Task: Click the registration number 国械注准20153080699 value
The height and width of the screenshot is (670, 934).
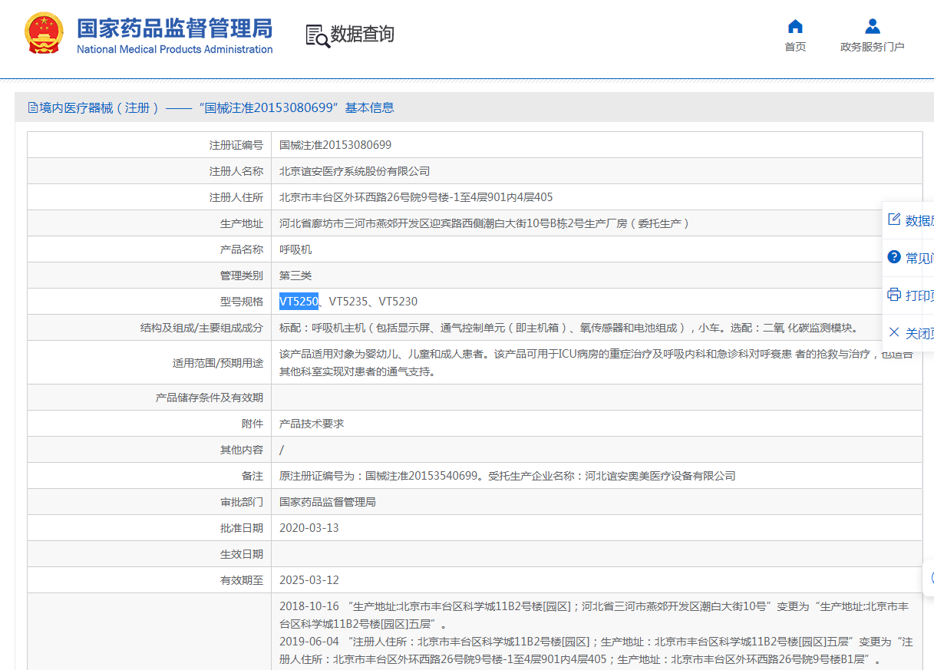Action: click(x=335, y=145)
